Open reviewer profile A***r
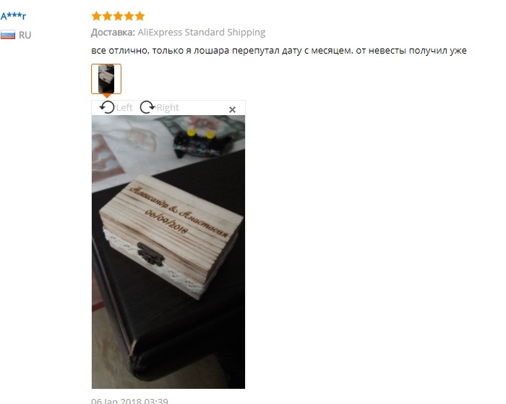This screenshot has height=404, width=506. coord(13,16)
